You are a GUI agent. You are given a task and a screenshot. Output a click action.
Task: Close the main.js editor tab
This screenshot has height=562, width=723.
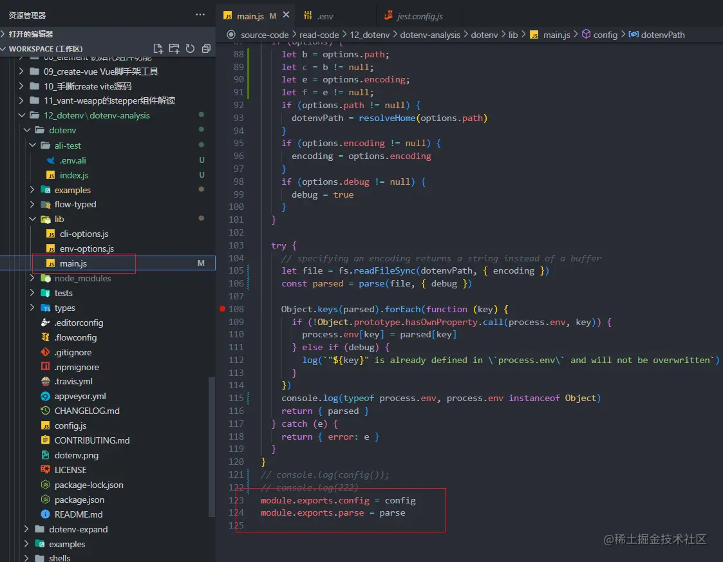(x=286, y=15)
